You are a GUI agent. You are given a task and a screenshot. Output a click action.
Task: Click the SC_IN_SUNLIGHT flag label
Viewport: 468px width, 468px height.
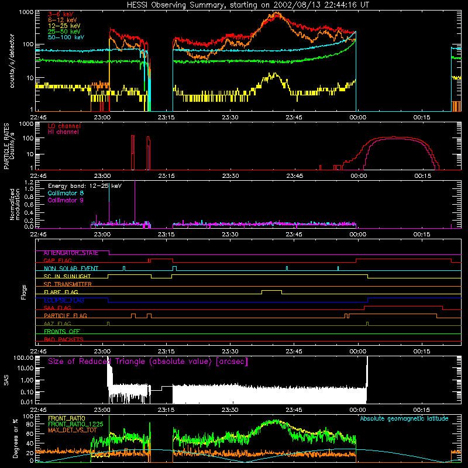(x=67, y=276)
